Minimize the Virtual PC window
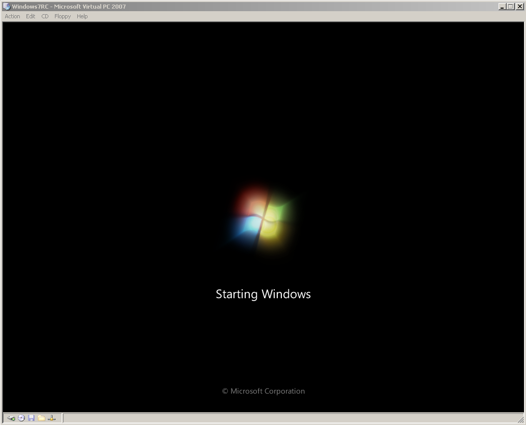This screenshot has height=425, width=526. pyautogui.click(x=502, y=7)
